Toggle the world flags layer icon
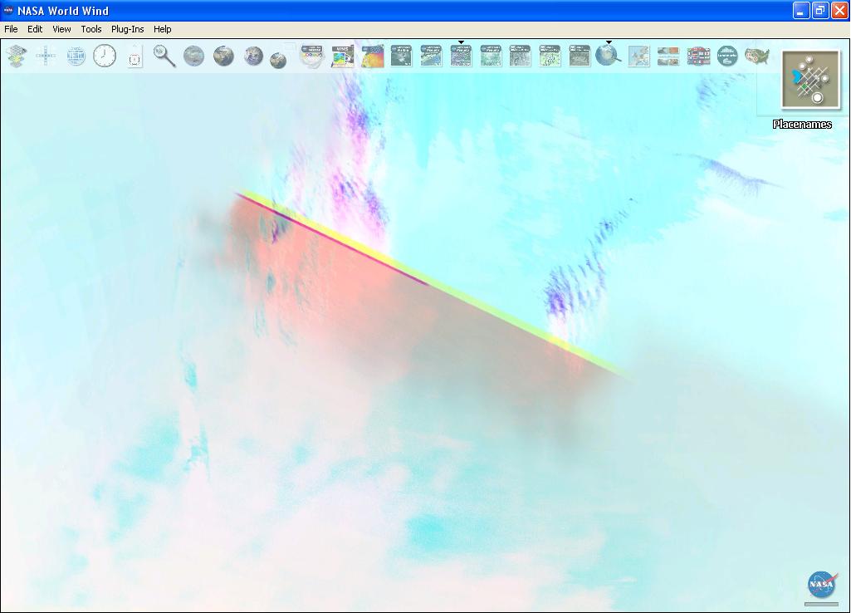The width and height of the screenshot is (851, 613). [x=698, y=56]
